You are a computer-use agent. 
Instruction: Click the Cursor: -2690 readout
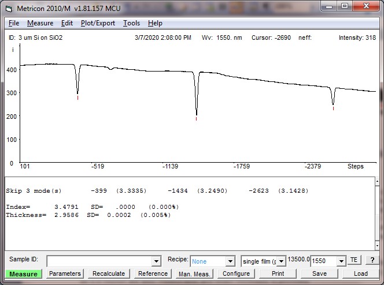tap(271, 37)
